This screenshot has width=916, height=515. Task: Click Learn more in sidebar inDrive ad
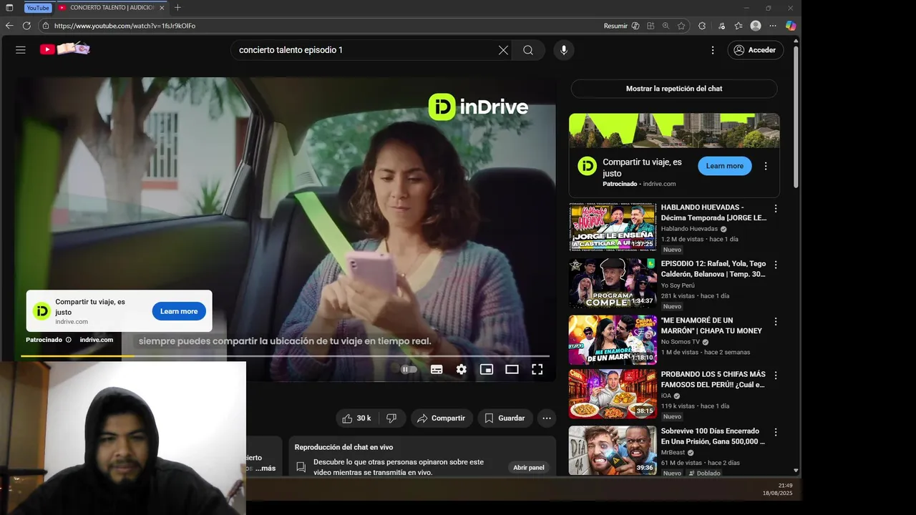point(725,166)
